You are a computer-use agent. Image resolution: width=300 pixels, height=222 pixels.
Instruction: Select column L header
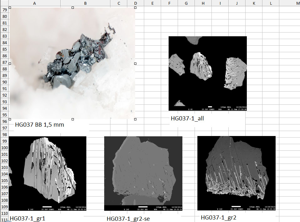click(271, 3)
